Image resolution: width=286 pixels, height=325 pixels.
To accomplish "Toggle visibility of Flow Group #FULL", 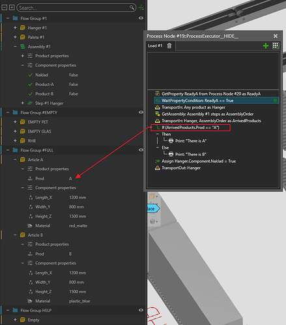I will (x=141, y=150).
